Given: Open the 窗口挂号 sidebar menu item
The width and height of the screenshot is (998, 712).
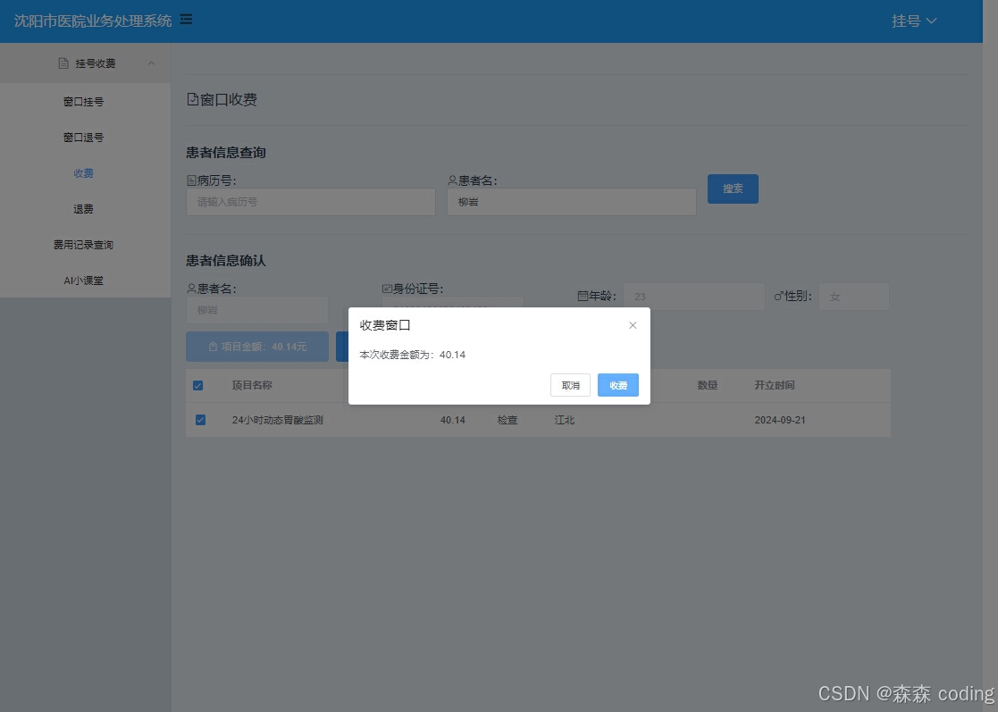Looking at the screenshot, I should pos(82,101).
